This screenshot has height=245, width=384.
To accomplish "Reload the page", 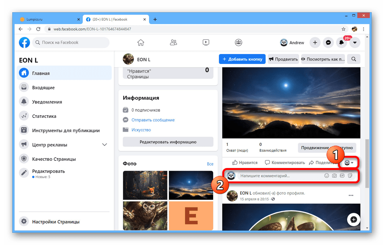I will tap(38, 29).
